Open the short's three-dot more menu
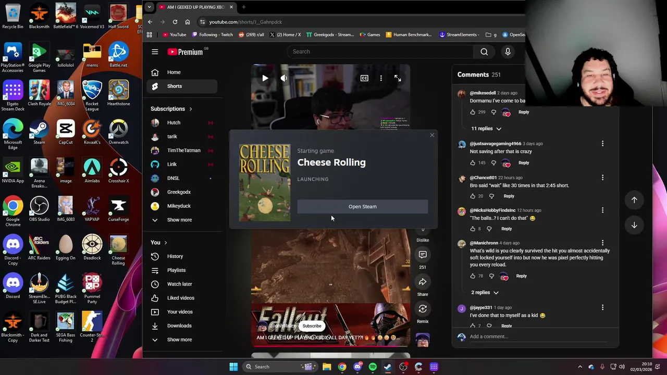 pos(381,78)
